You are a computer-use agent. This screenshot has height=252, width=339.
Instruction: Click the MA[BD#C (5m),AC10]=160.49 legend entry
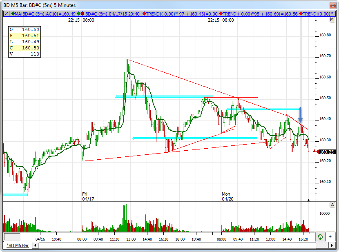45,14
